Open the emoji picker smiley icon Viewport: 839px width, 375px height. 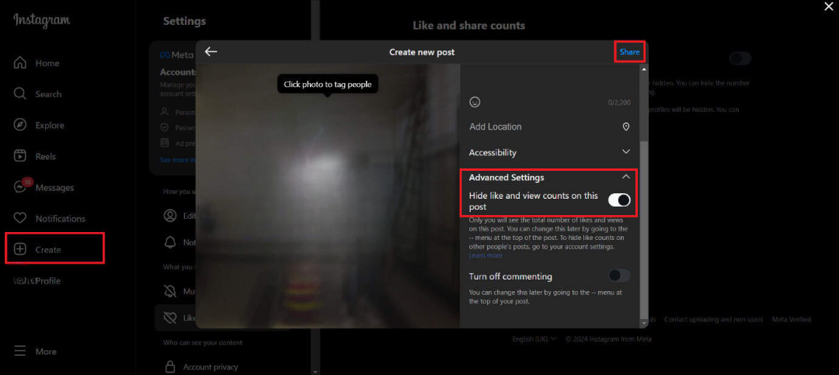click(475, 102)
